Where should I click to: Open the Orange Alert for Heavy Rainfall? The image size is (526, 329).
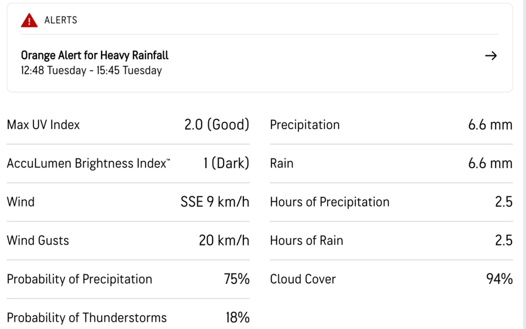(x=94, y=55)
